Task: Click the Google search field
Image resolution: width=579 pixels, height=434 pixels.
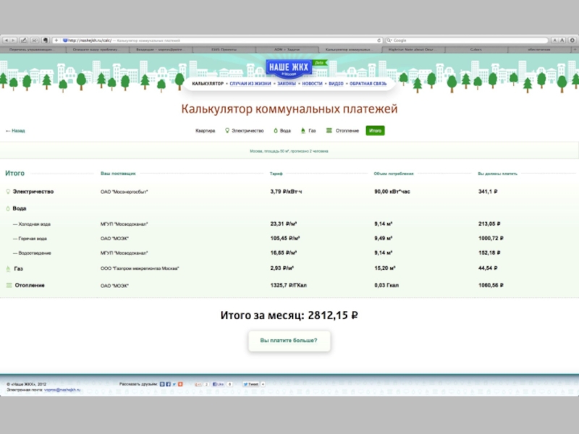Action: [x=466, y=41]
